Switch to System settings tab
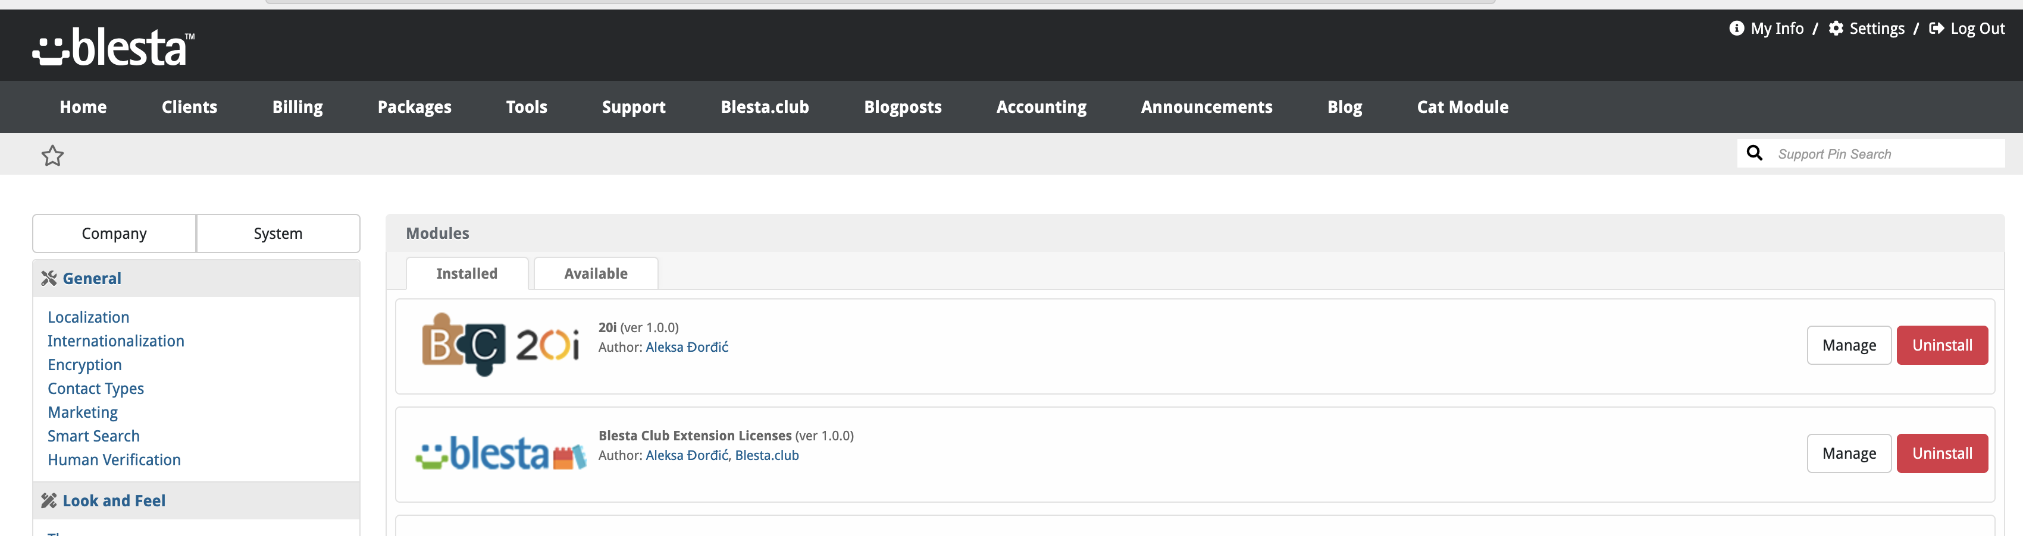Image resolution: width=2023 pixels, height=536 pixels. tap(278, 233)
